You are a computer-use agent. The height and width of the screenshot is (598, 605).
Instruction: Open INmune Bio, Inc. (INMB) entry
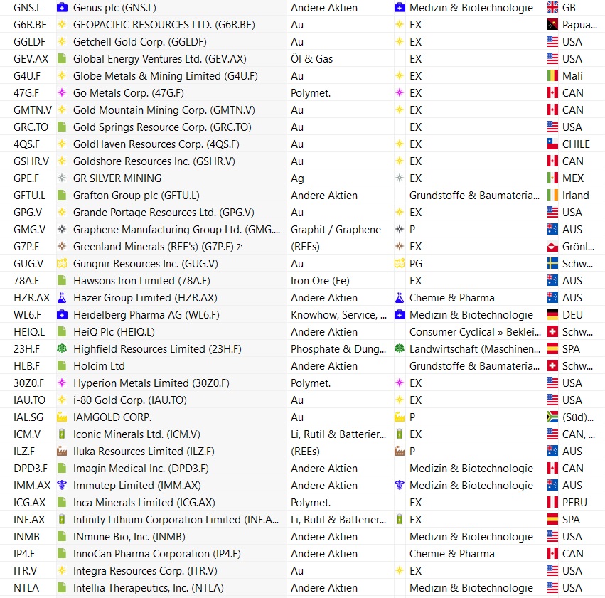click(x=129, y=537)
